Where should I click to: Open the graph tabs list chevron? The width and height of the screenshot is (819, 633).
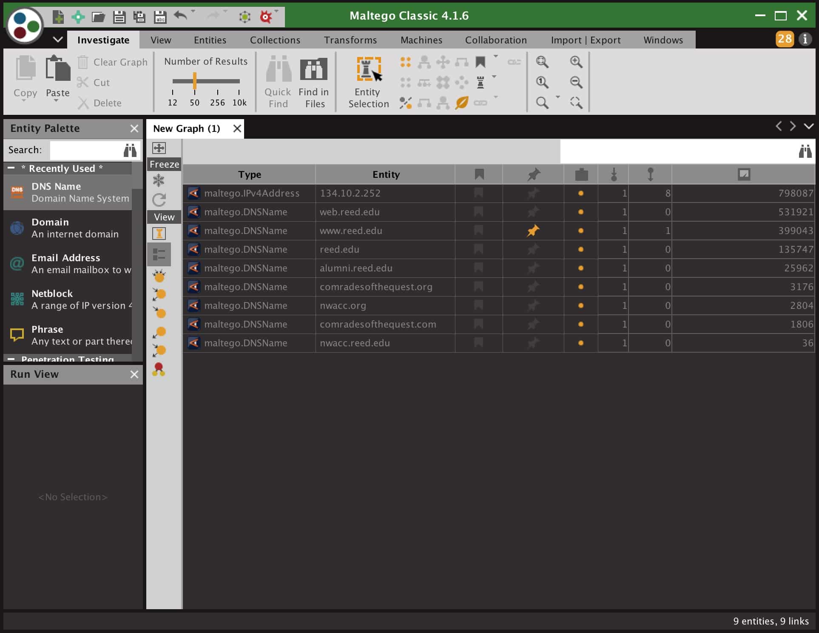[808, 126]
